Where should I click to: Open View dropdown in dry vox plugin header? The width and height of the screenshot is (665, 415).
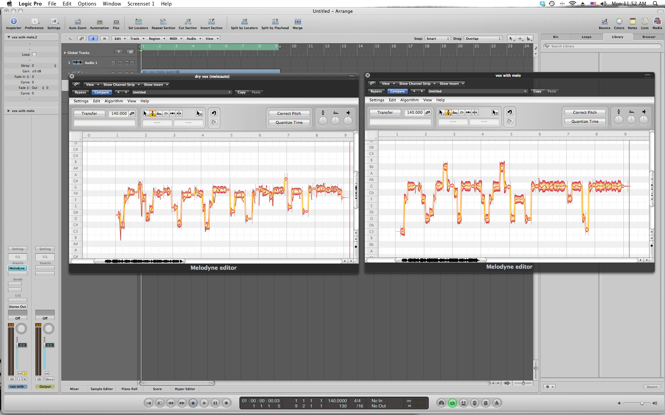92,85
